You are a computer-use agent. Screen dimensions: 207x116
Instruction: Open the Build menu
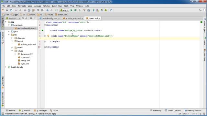click(54, 6)
